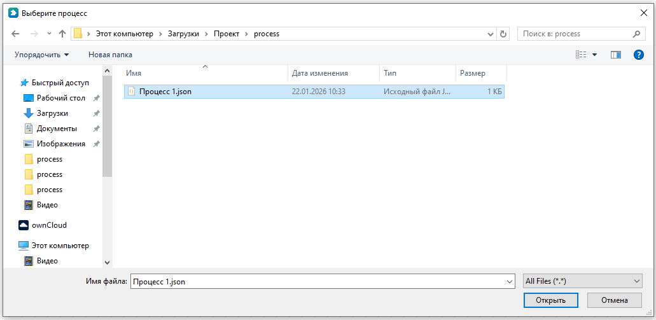This screenshot has height=320, width=656.
Task: Toggle the preview pane icon
Action: point(615,55)
